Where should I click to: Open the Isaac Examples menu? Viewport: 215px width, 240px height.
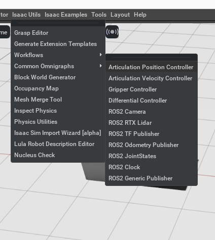(x=66, y=15)
